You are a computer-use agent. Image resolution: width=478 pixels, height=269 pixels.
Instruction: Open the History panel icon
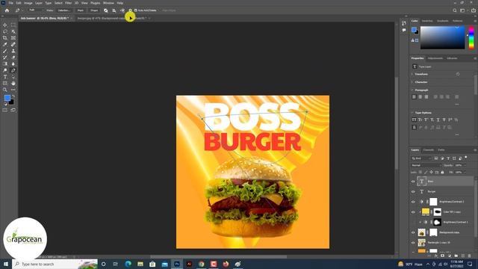click(x=404, y=23)
